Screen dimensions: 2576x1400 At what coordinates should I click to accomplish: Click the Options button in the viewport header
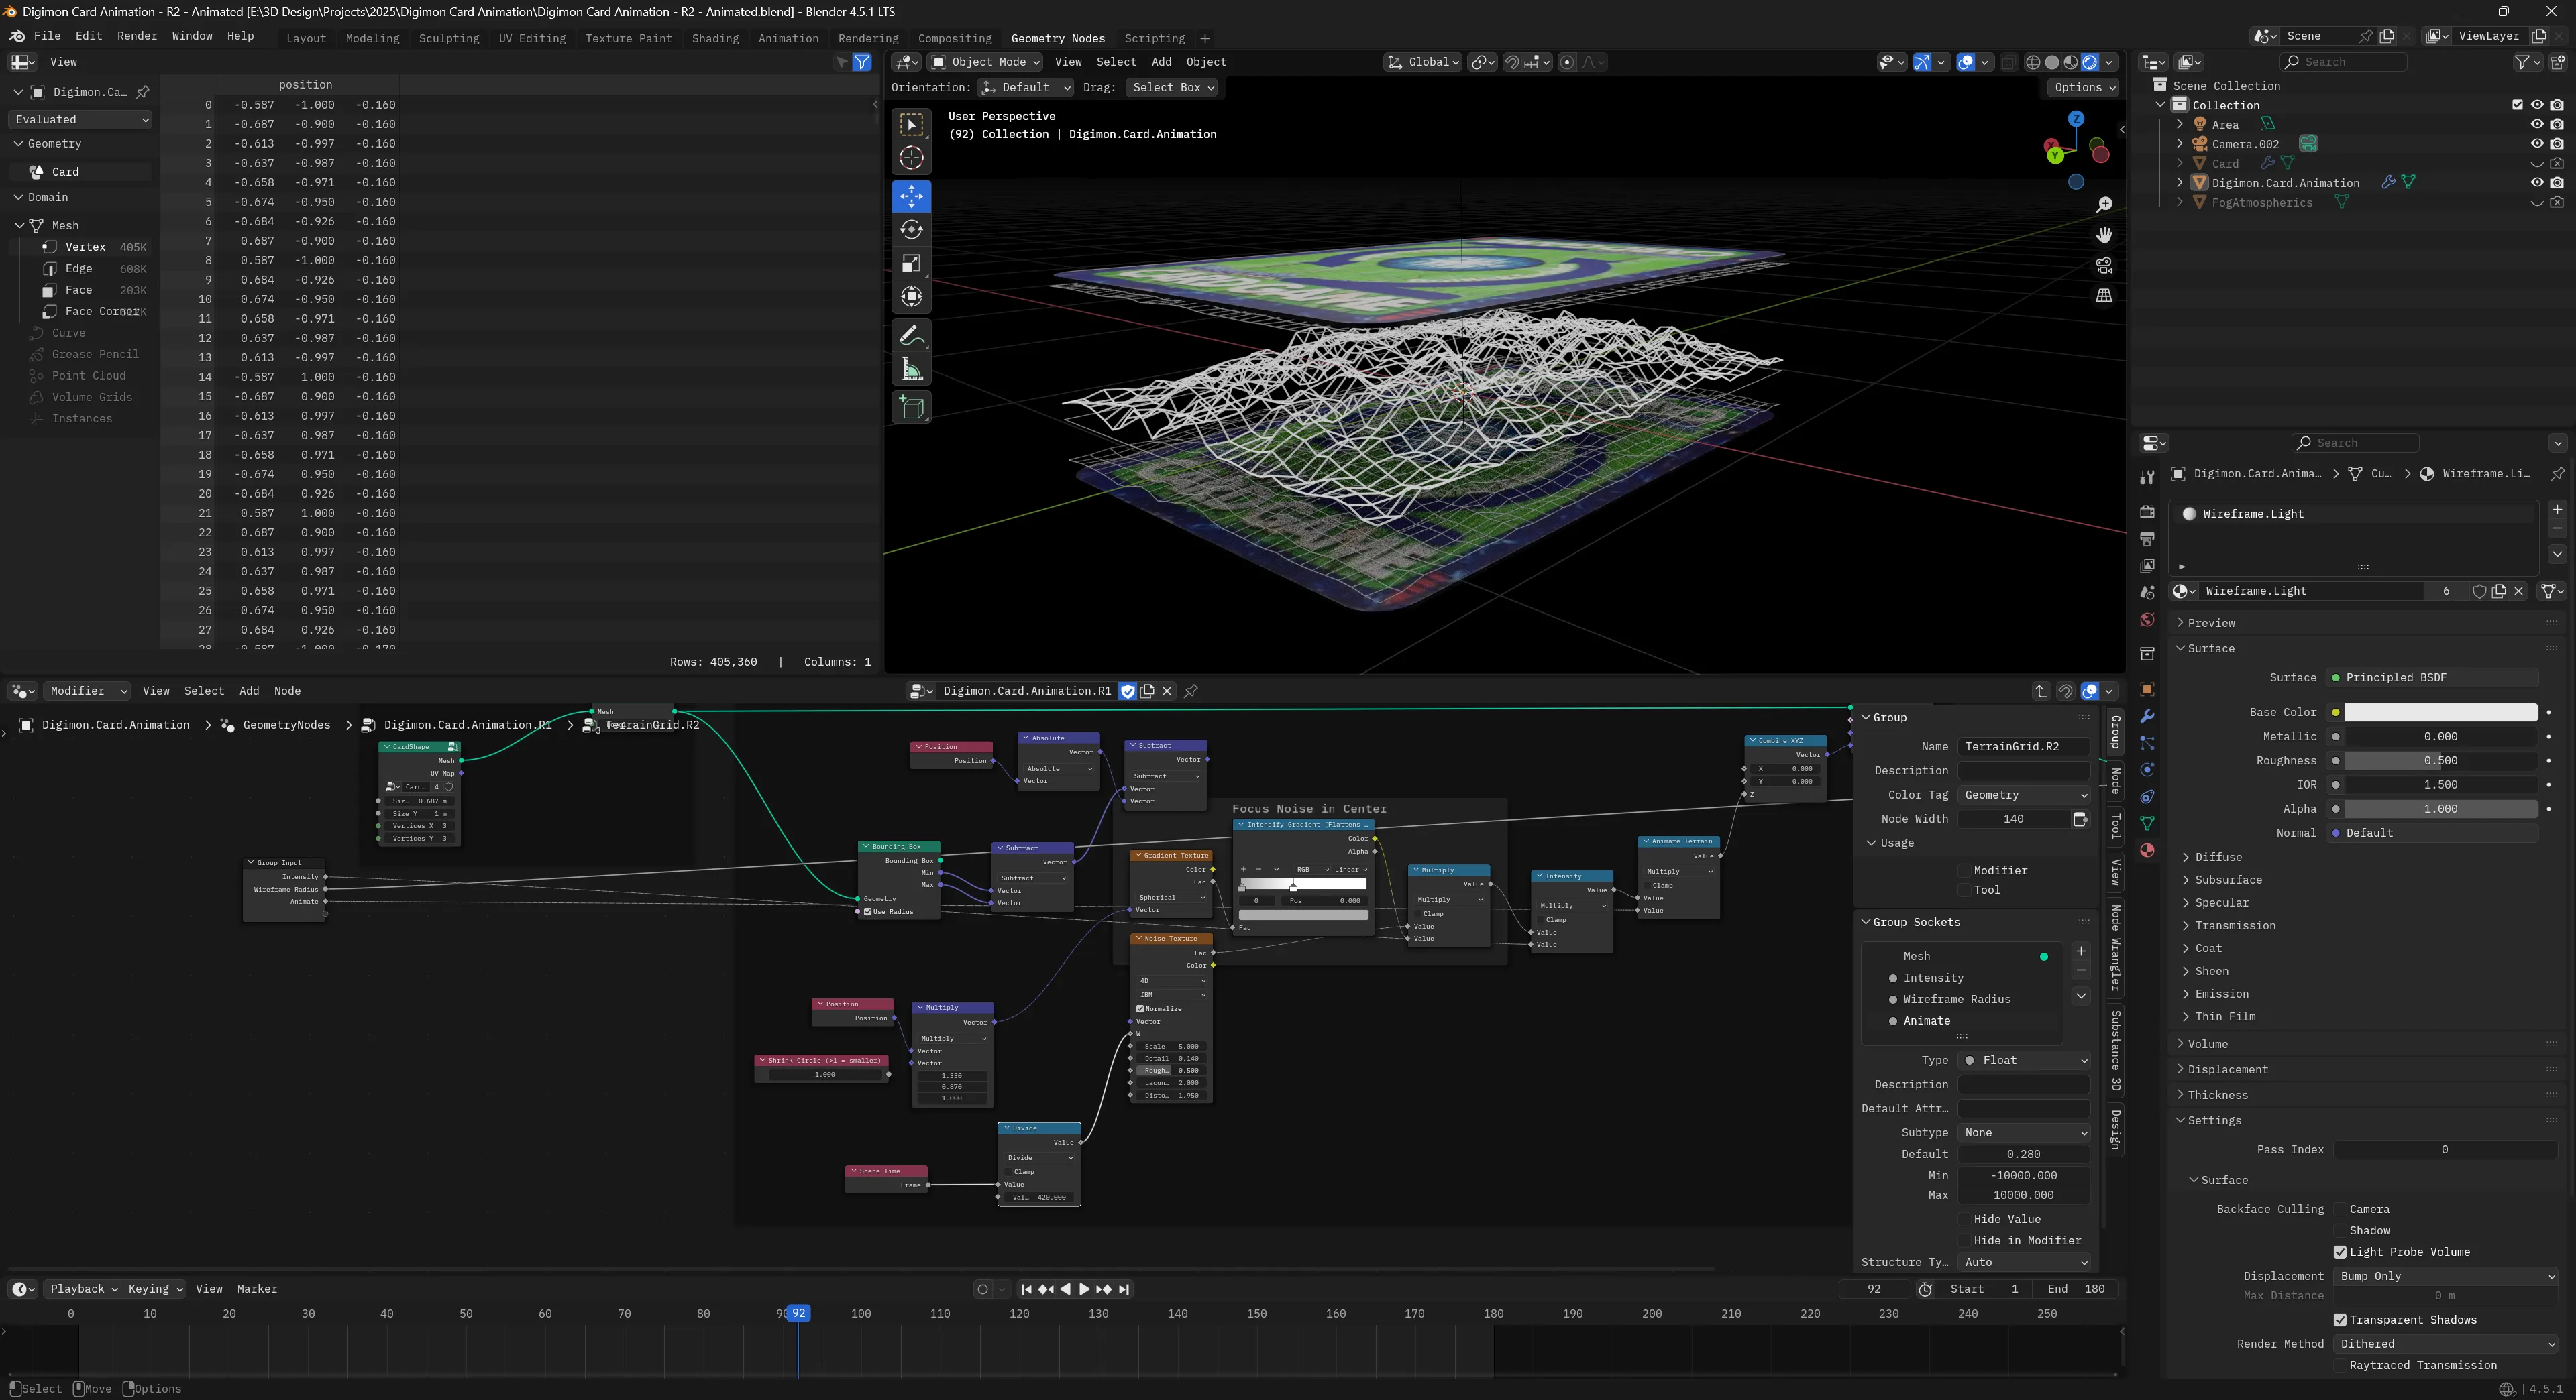pos(2082,87)
